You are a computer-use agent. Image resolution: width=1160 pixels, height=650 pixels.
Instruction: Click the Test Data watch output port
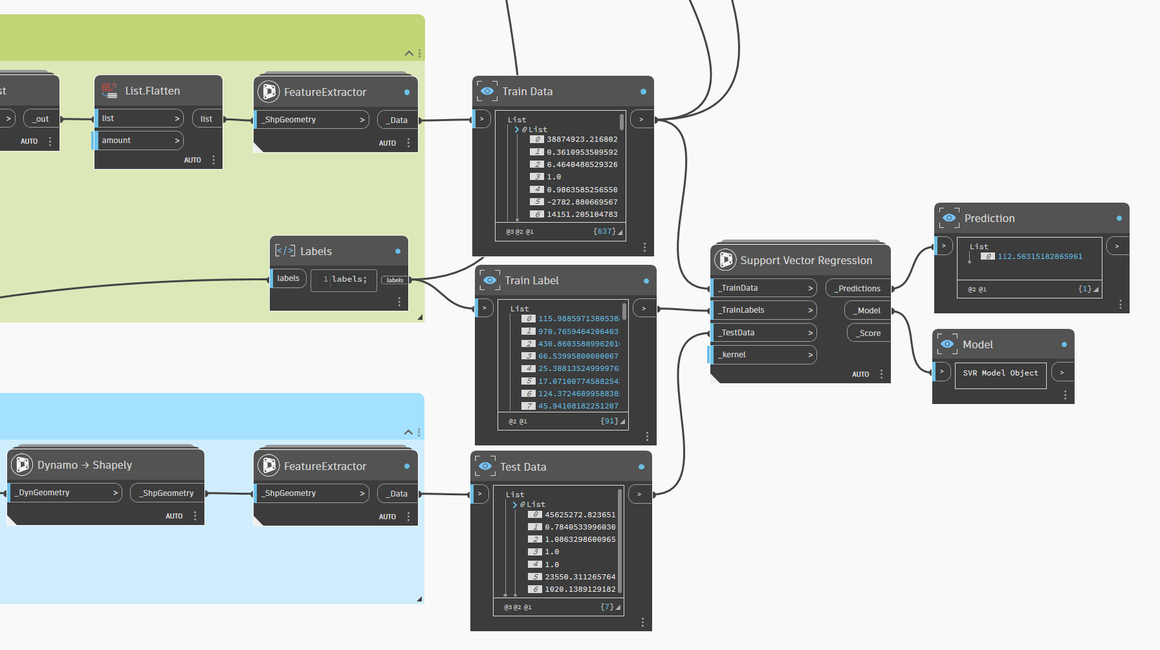pyautogui.click(x=640, y=494)
